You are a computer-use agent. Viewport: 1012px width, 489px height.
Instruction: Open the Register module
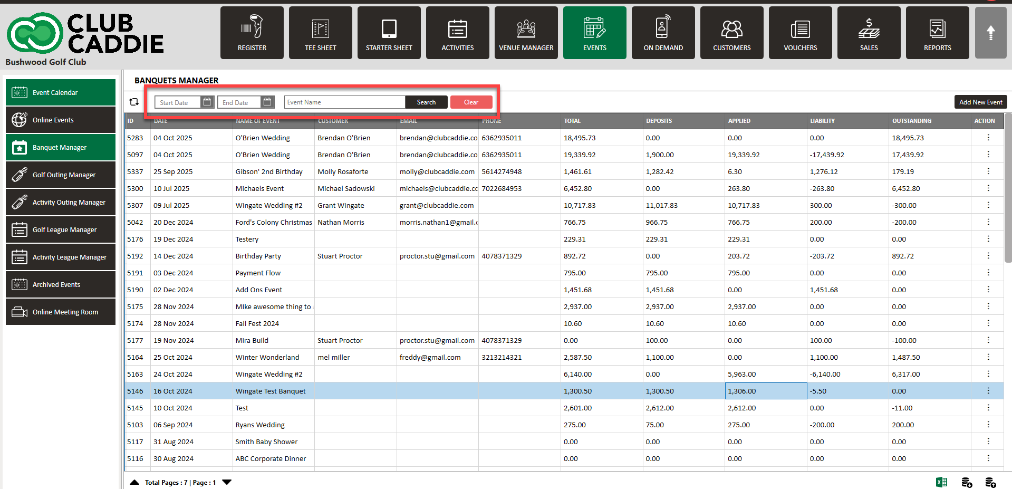point(252,33)
